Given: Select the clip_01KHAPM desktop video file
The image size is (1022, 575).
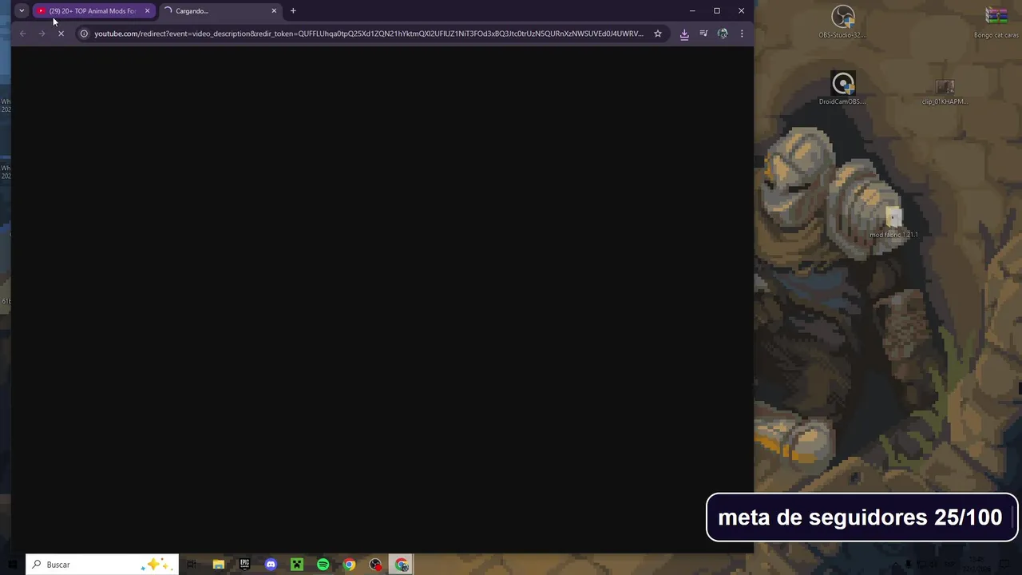Looking at the screenshot, I should point(945,91).
